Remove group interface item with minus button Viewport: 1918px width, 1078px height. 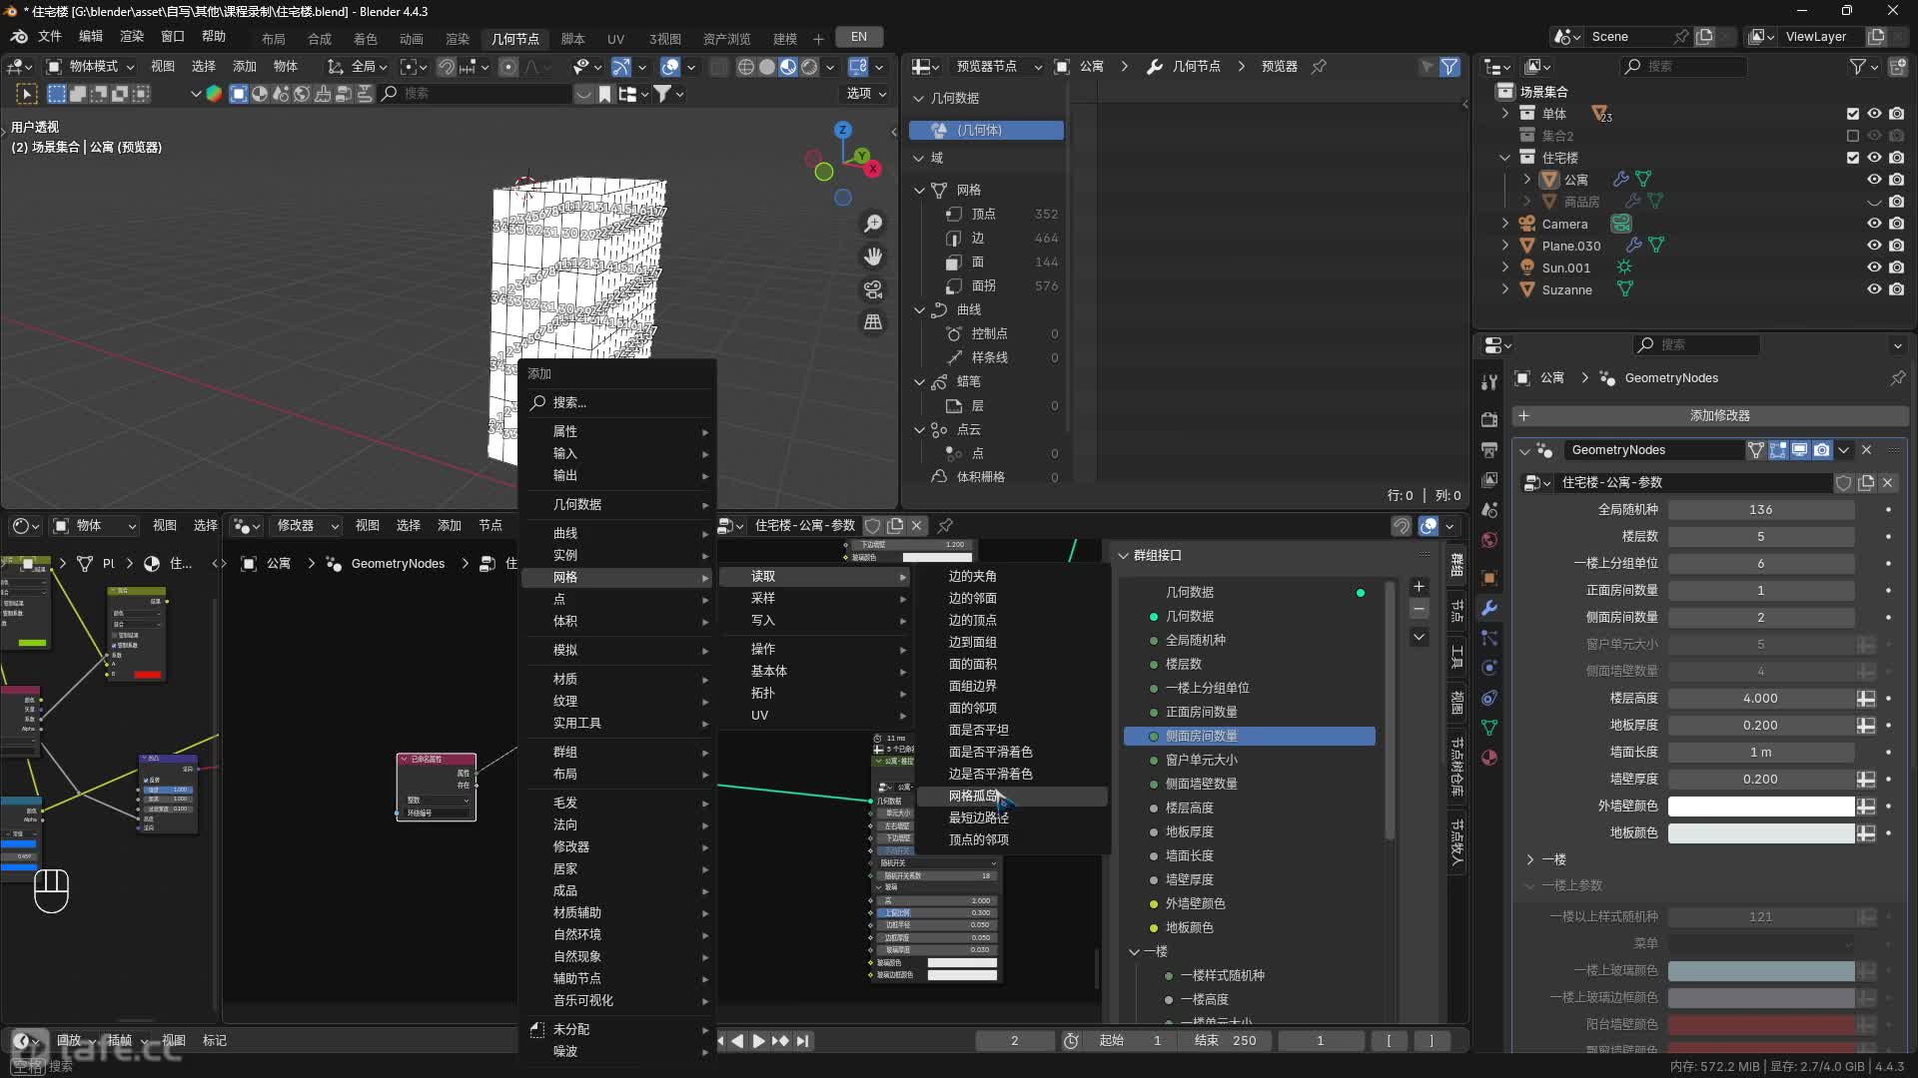pos(1419,609)
